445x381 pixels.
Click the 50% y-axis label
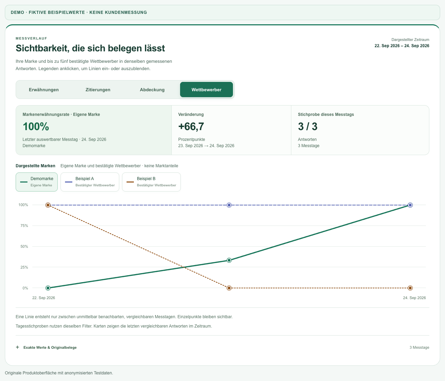click(24, 246)
